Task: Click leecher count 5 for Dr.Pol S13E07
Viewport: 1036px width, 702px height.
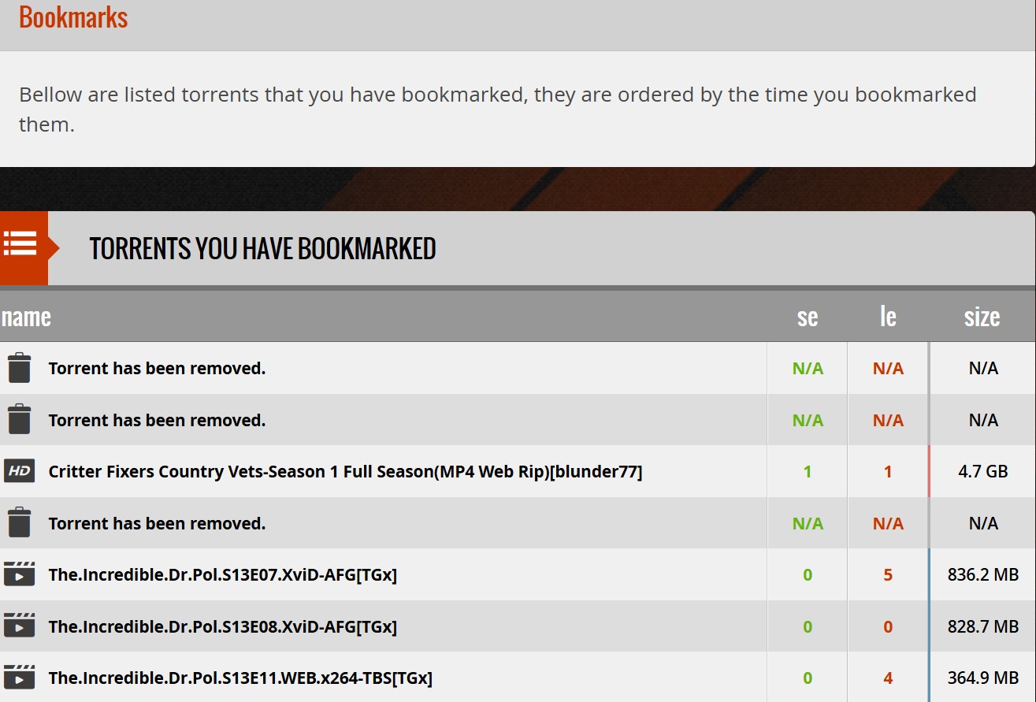Action: pyautogui.click(x=888, y=575)
